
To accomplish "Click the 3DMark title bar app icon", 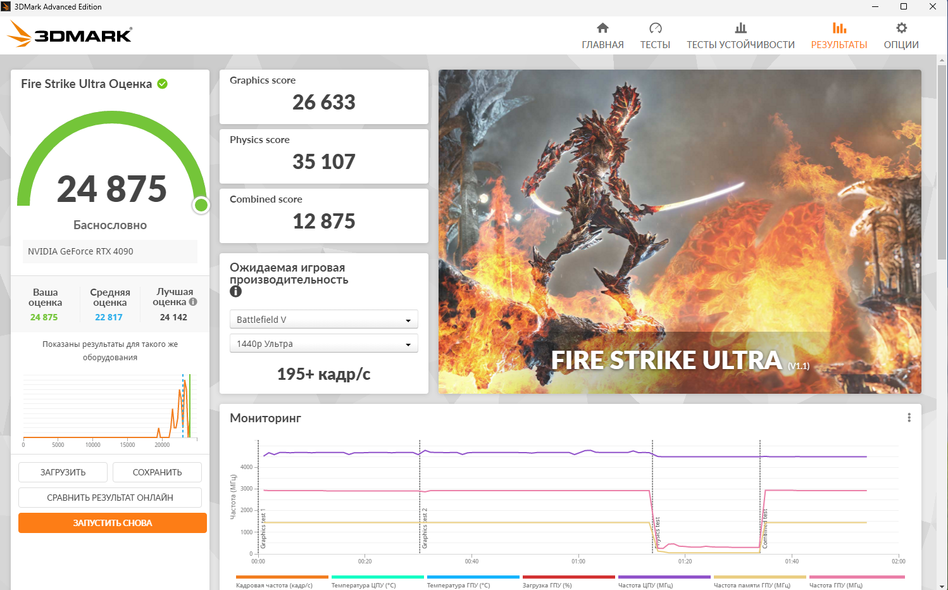I will click(6, 7).
